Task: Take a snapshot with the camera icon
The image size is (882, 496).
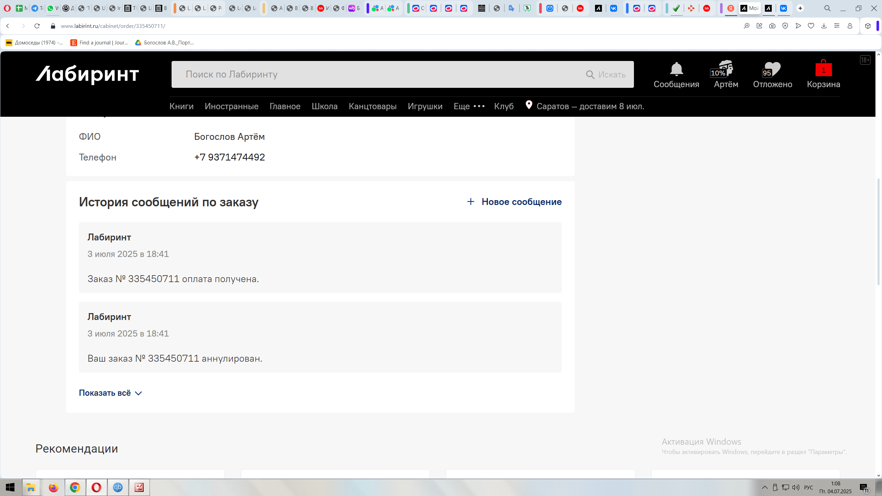Action: [x=772, y=26]
